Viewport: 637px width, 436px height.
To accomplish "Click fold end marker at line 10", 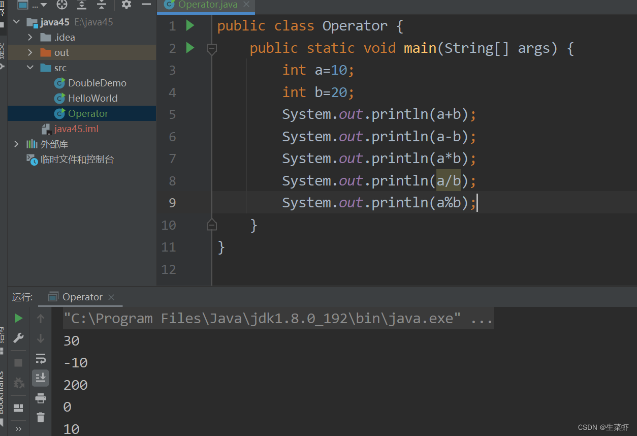I will pos(212,225).
